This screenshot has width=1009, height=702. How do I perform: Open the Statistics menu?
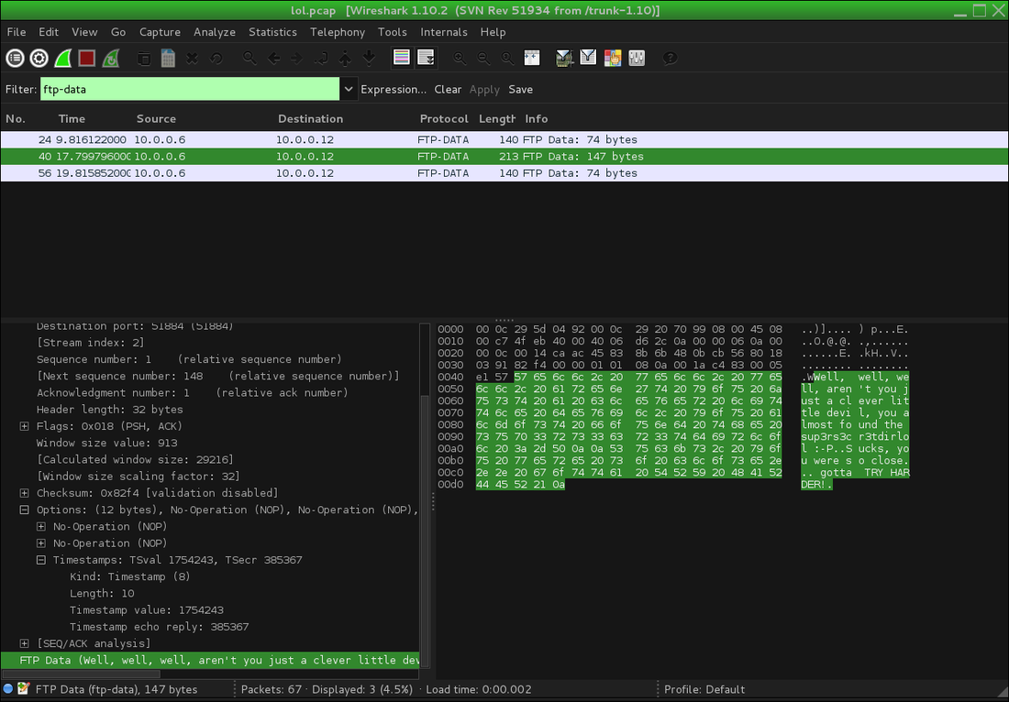click(x=272, y=32)
